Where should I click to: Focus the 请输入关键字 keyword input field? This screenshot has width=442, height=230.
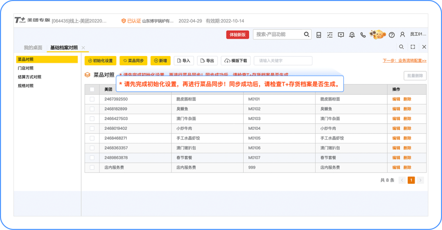point(283,61)
